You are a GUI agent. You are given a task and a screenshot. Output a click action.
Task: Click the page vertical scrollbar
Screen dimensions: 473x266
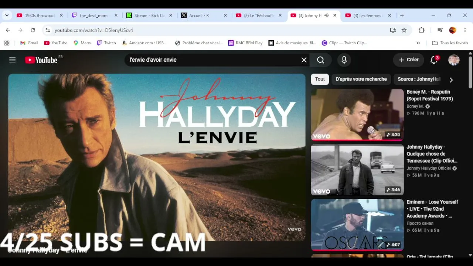(470, 72)
